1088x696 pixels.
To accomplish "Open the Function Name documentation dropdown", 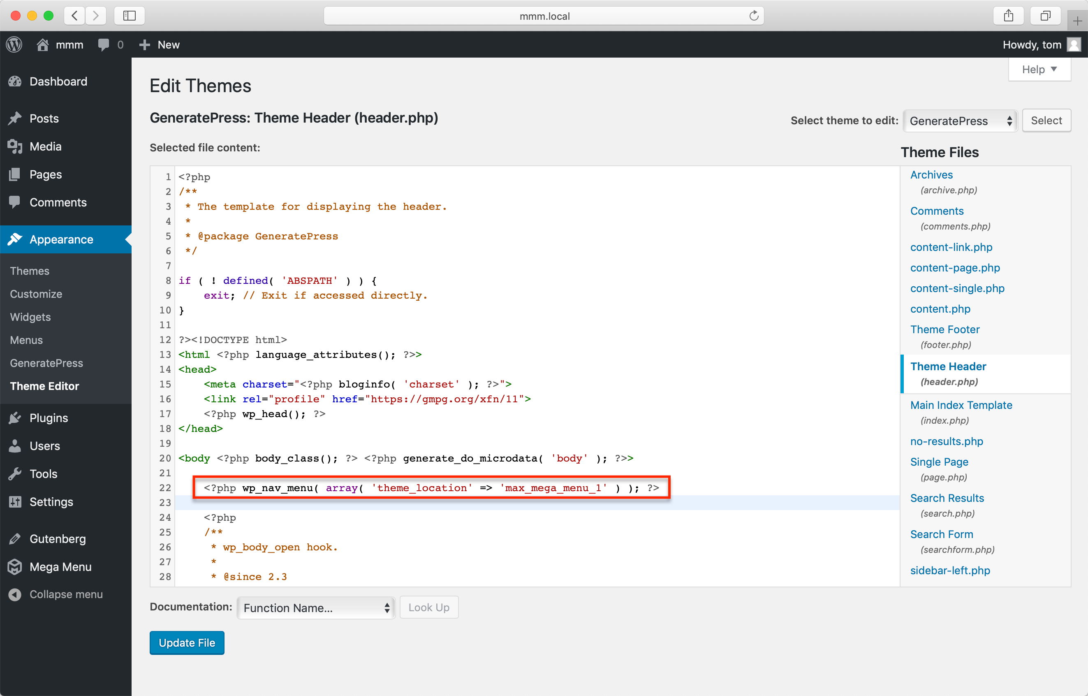I will tap(316, 608).
